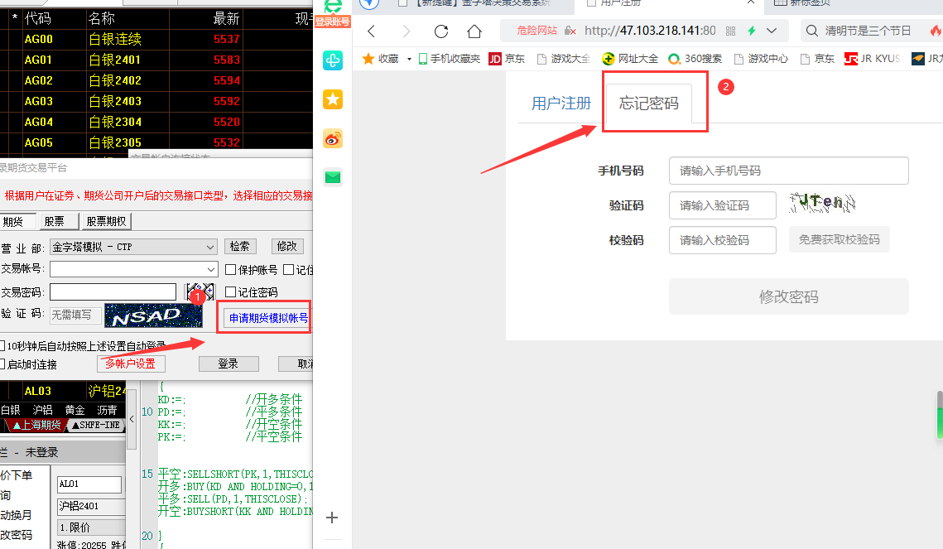
Task: Click the browser forward arrow
Action: click(406, 31)
